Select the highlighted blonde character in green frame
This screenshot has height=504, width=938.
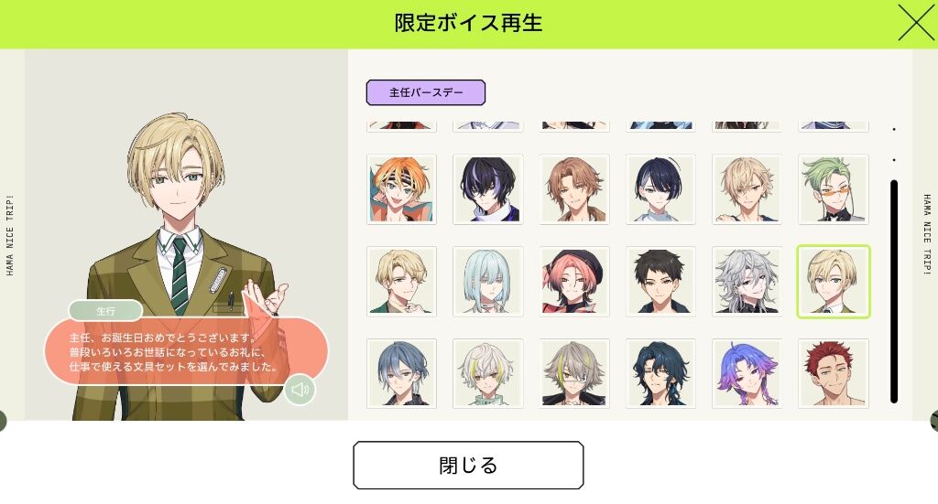[x=834, y=281]
